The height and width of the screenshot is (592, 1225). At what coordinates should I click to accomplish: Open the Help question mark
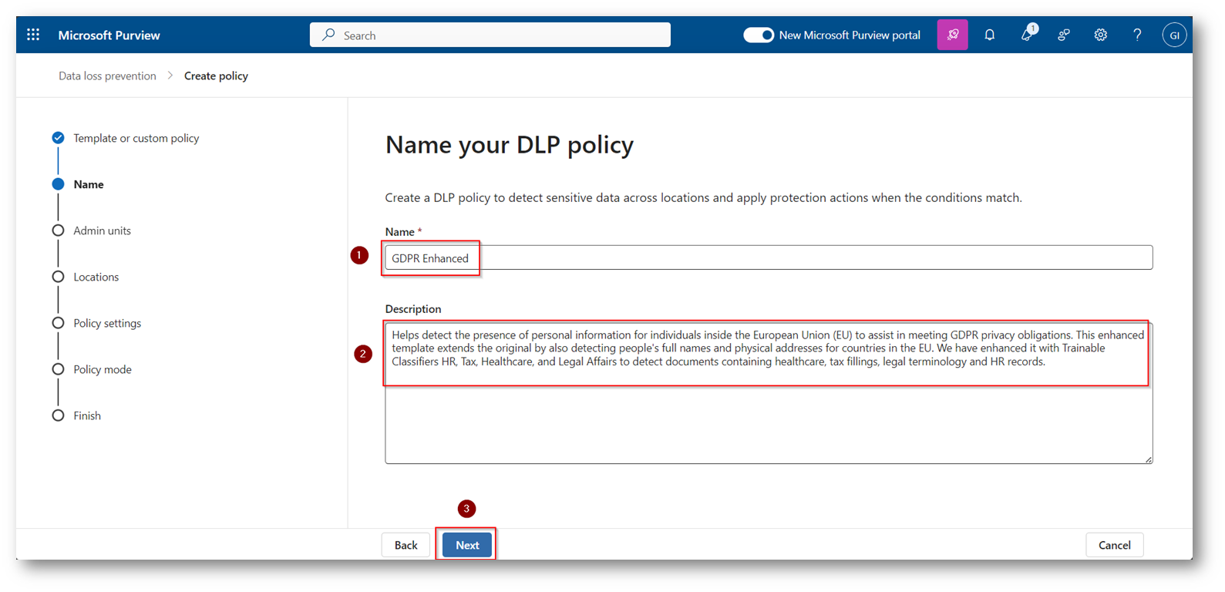coord(1137,35)
